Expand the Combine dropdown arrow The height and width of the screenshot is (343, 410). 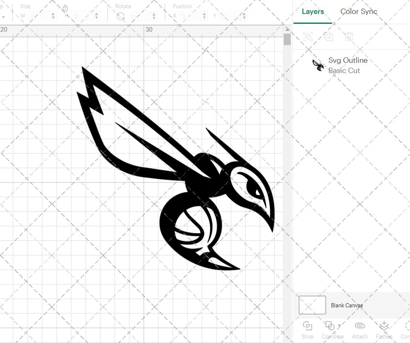(339, 326)
